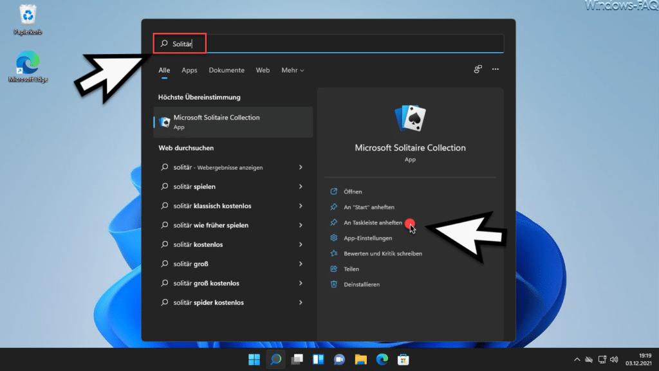The width and height of the screenshot is (659, 371).
Task: Expand arrow for 'solitär - Webergebnisse anzeigen'
Action: [x=301, y=167]
